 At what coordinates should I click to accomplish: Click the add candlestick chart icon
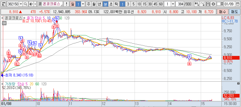(197, 4)
